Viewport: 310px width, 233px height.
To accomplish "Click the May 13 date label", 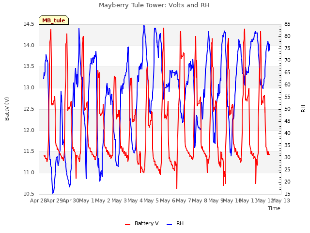I will coord(281,201).
